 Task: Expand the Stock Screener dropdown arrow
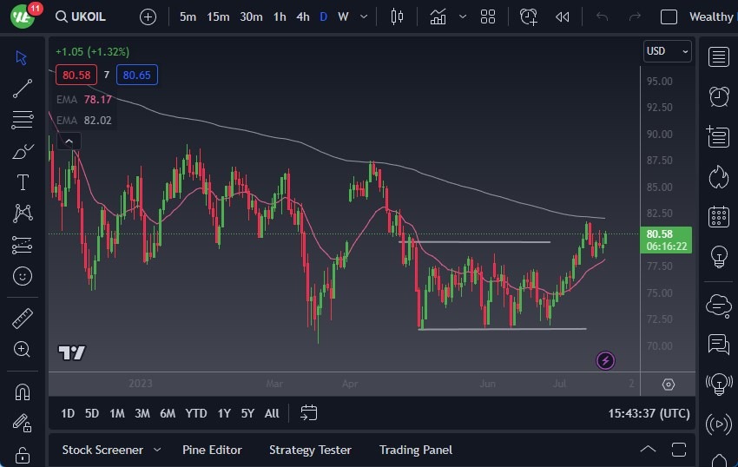pyautogui.click(x=157, y=450)
